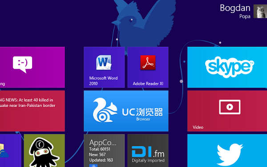This screenshot has height=167, width=267.
Task: Click the Microsoft Word 2010 label text
Action: (103, 81)
